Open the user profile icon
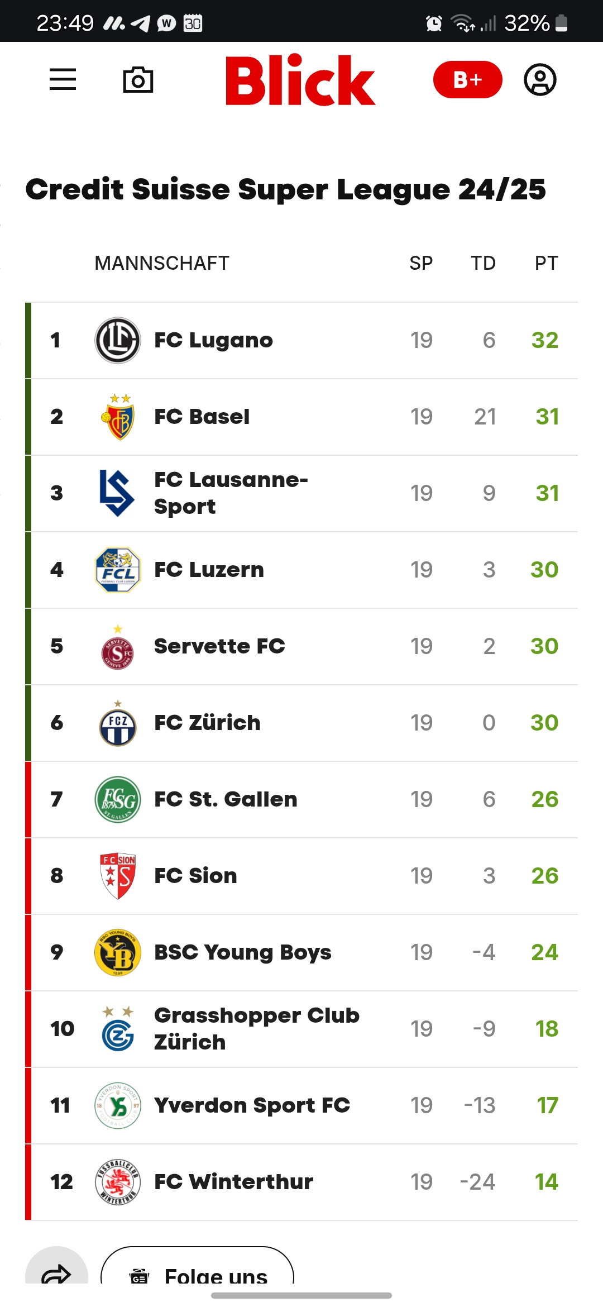Viewport: 603px width, 1307px height. click(540, 80)
